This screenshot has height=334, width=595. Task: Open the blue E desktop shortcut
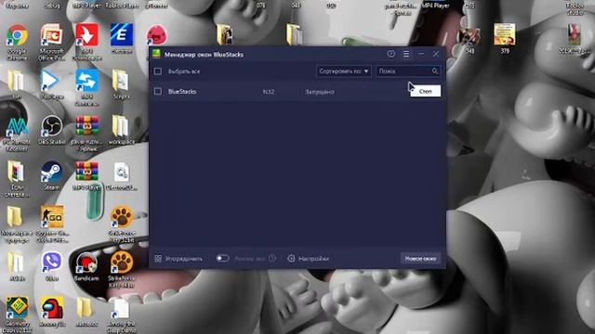[122, 35]
